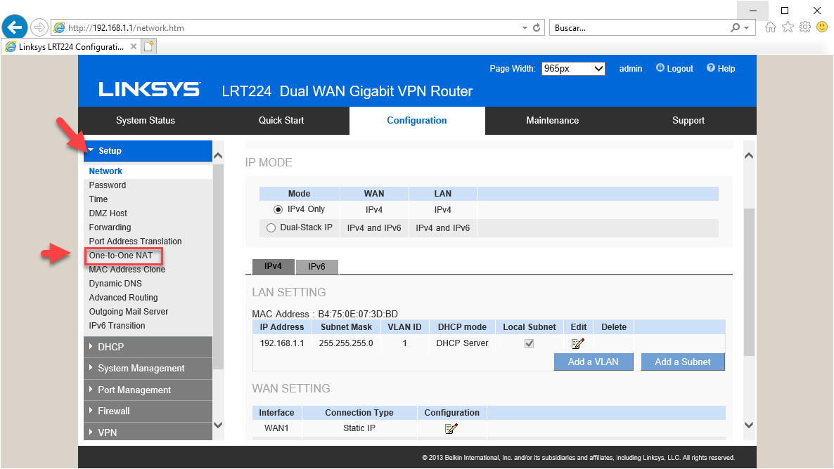834x469 pixels.
Task: Click the browser search input field
Action: 640,28
